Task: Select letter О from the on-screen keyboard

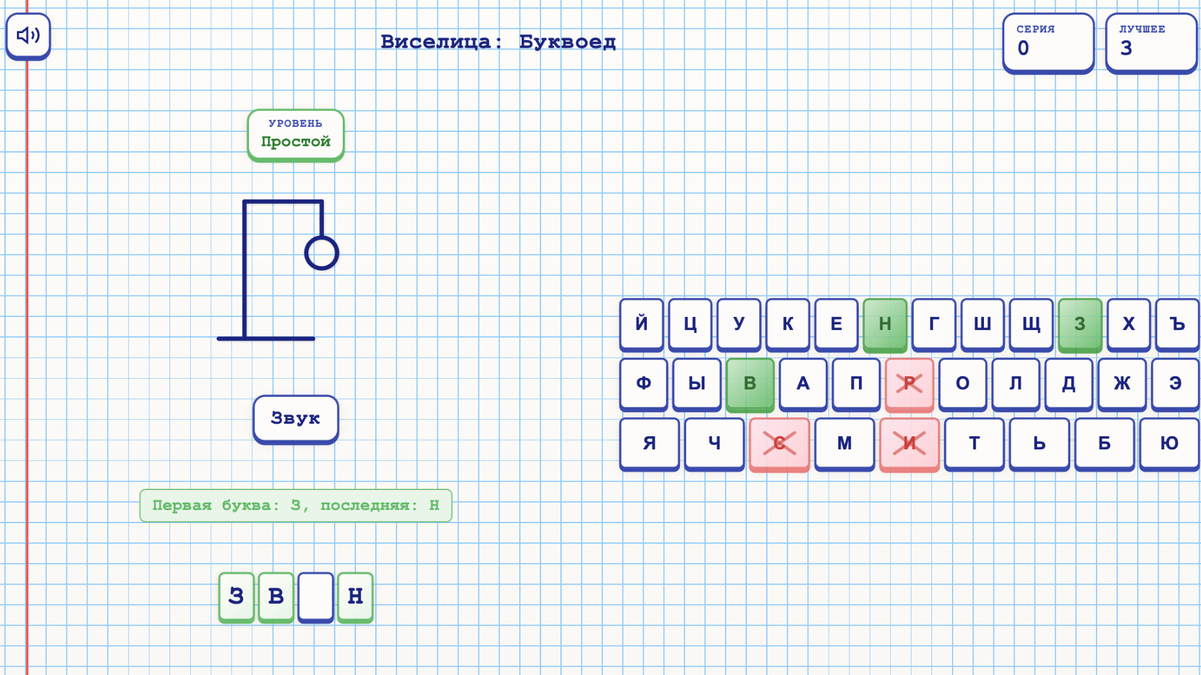Action: [x=962, y=384]
